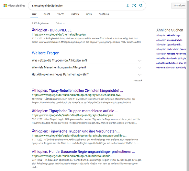This screenshot has width=189, height=171.
Task: Click URL aethiopien-tigrayische-truppen-und-ihre
Action: [x=79, y=136]
